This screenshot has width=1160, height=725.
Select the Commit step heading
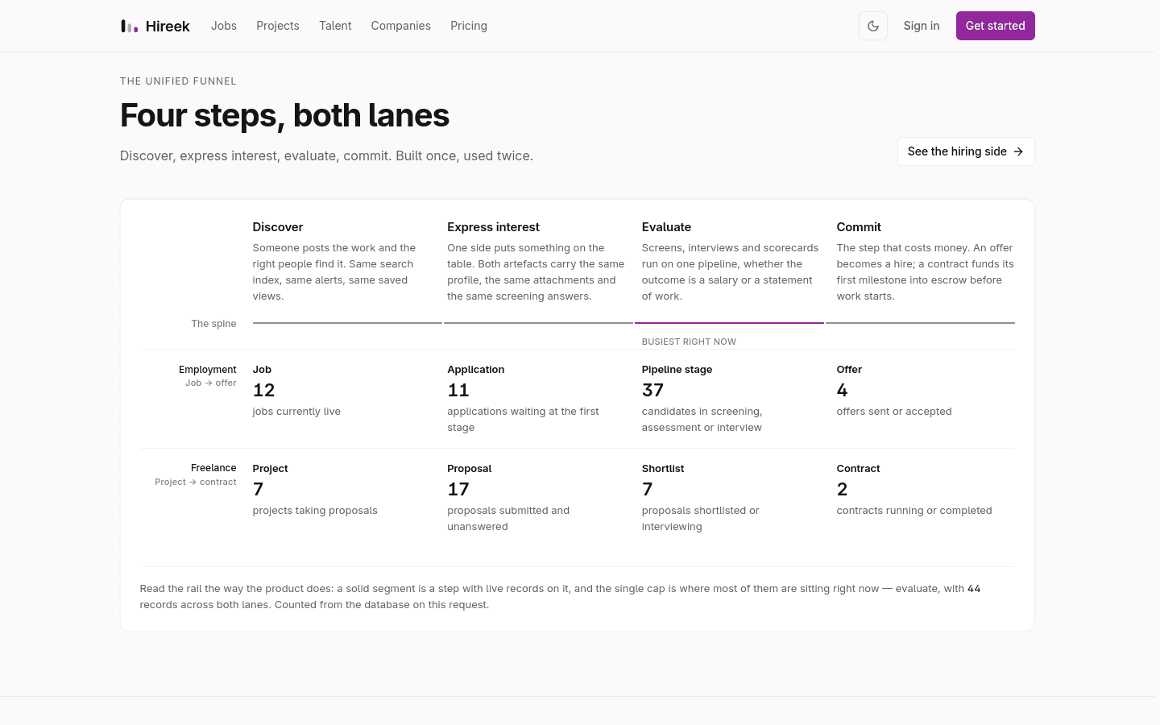[859, 227]
